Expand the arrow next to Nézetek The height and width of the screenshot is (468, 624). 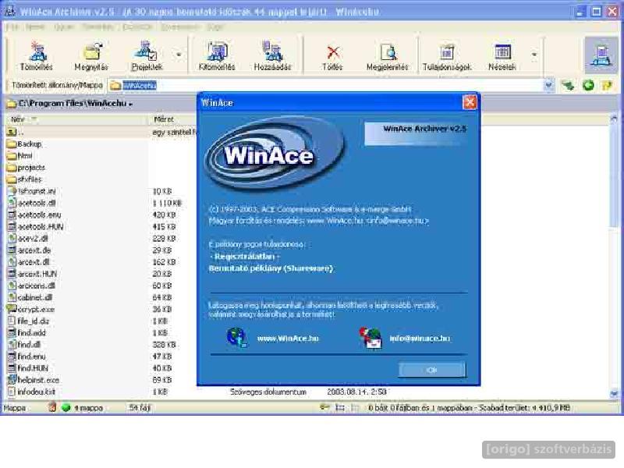coord(534,55)
